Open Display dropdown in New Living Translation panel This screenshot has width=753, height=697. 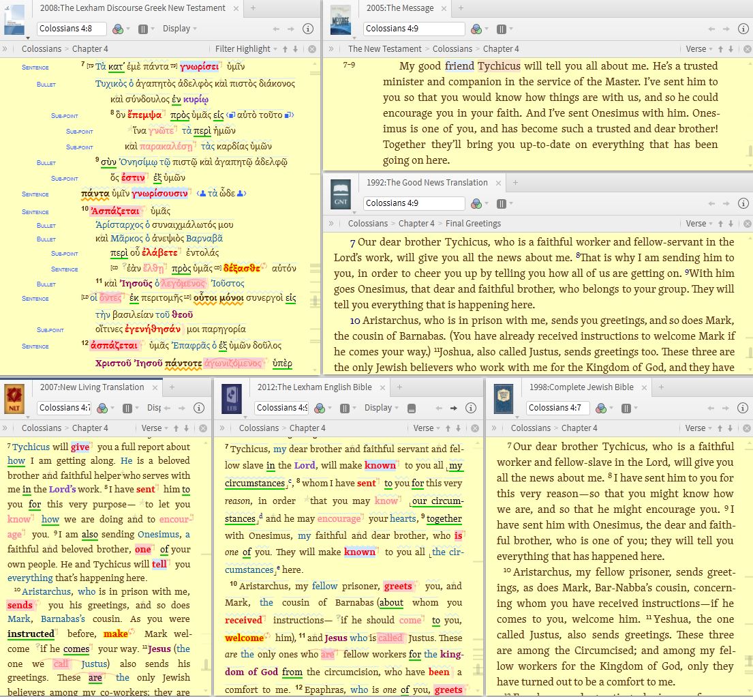click(154, 408)
